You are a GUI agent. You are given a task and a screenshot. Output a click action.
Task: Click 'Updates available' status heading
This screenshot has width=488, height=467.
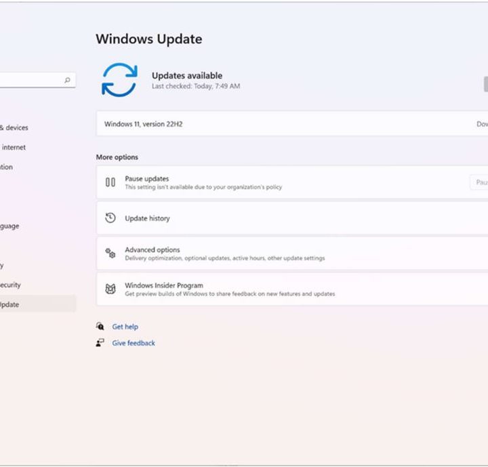pyautogui.click(x=187, y=76)
